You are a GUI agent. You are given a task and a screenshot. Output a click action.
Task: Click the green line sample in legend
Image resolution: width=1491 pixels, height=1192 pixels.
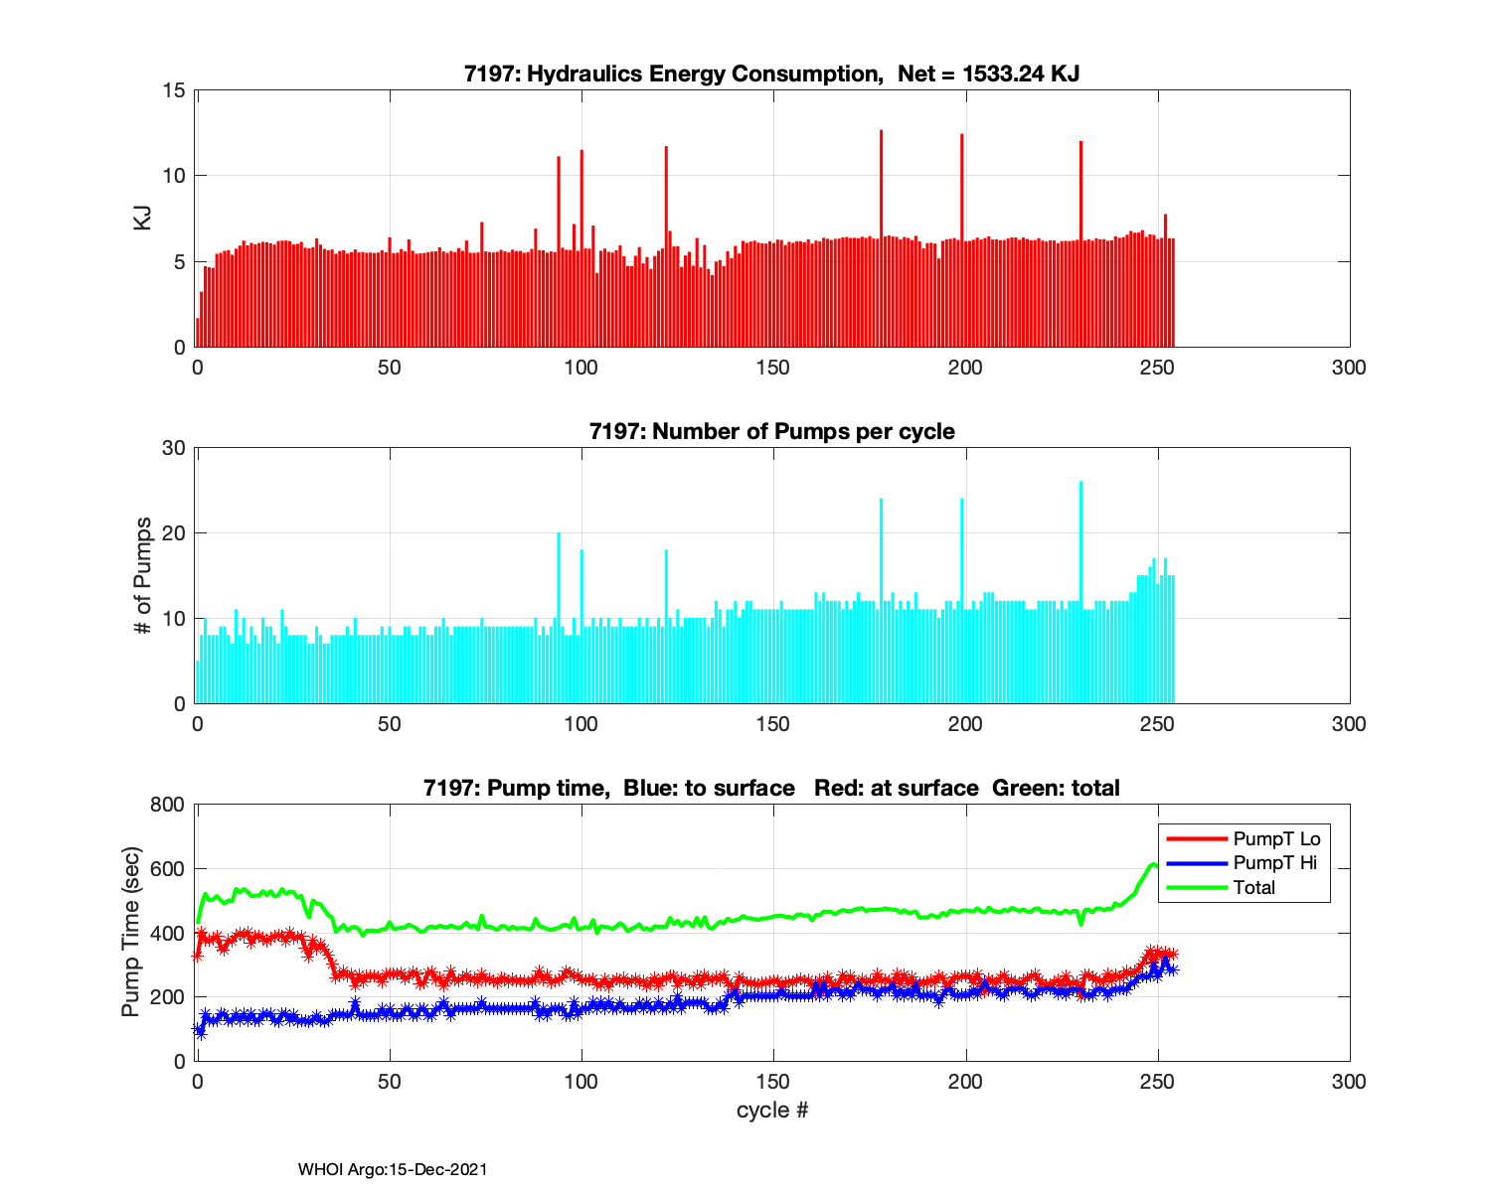click(x=1196, y=888)
